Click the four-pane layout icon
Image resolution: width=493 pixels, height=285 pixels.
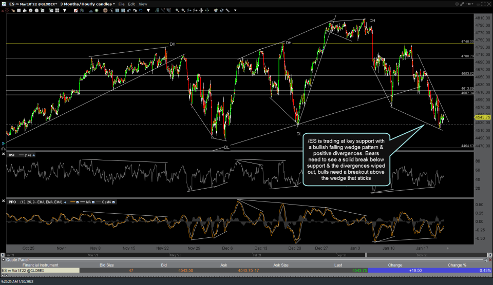57,10
